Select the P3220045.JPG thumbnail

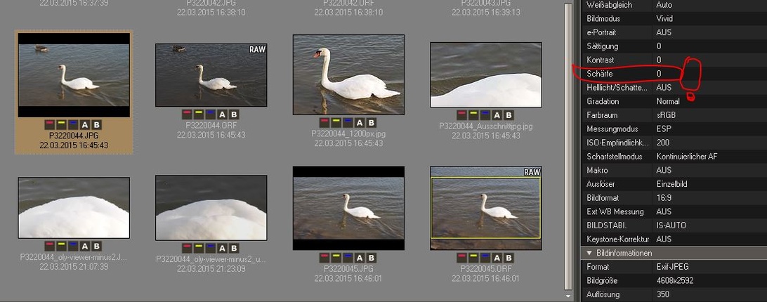point(348,208)
